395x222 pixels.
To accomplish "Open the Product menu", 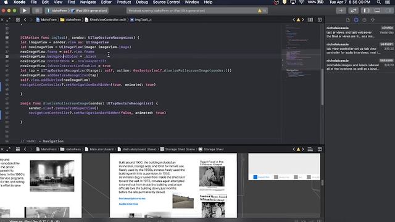I will point(123,2).
